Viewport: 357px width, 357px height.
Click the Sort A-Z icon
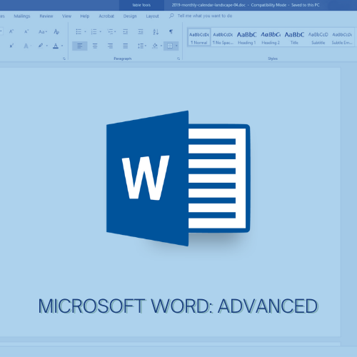(x=156, y=31)
